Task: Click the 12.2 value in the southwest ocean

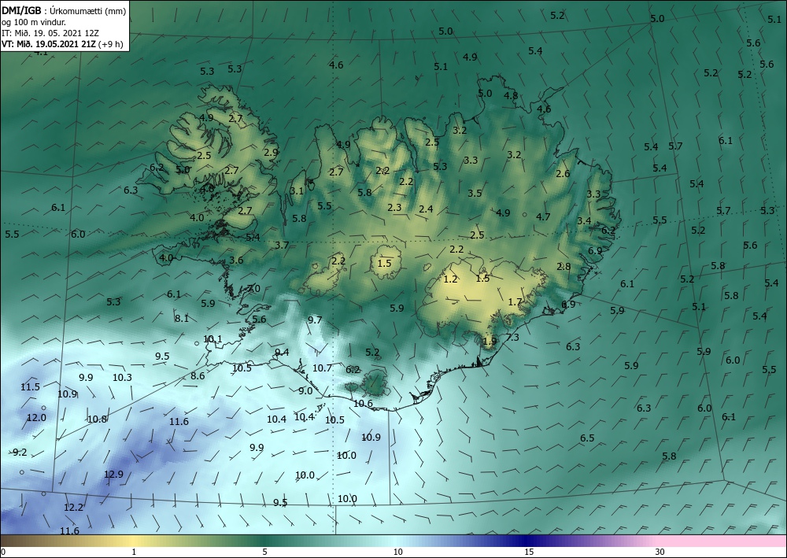Action: [73, 508]
